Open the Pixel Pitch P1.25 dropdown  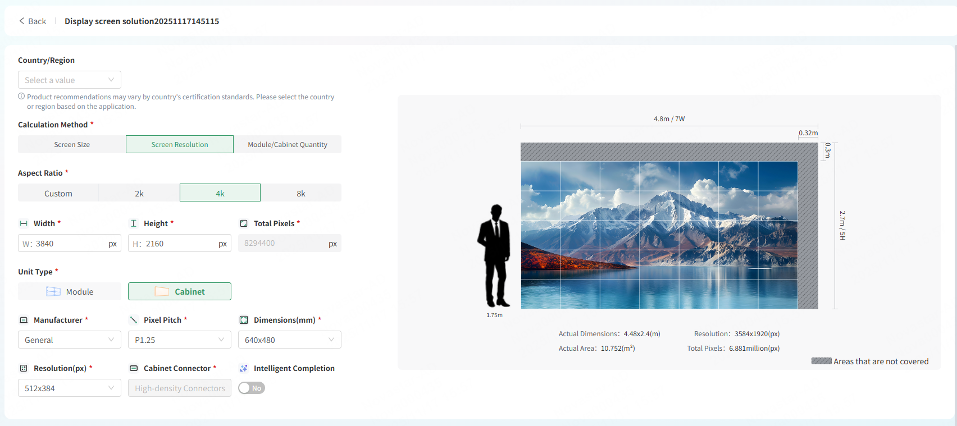pos(180,340)
